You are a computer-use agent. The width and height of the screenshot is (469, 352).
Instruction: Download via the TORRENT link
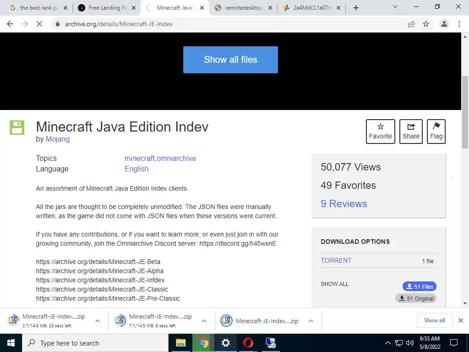(336, 260)
